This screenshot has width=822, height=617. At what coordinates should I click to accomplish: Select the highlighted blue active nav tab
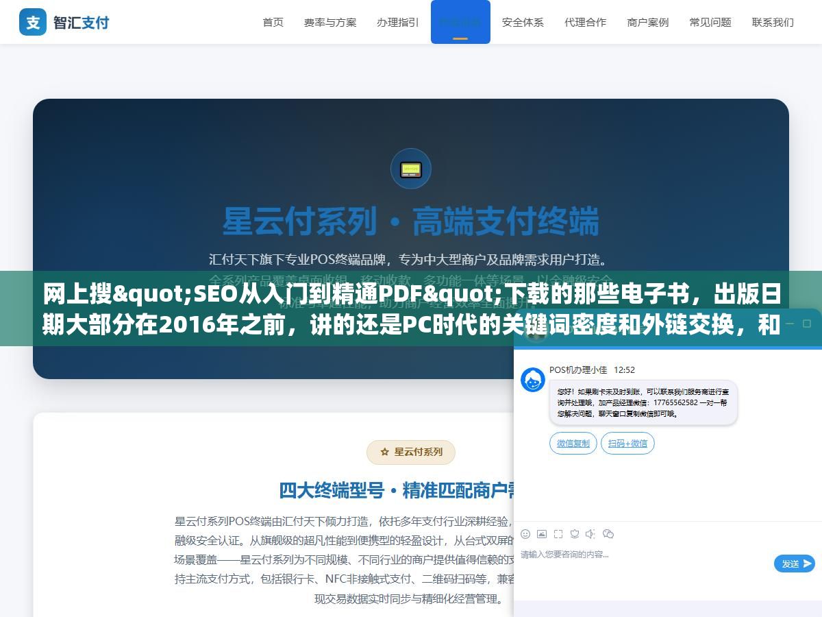[460, 22]
